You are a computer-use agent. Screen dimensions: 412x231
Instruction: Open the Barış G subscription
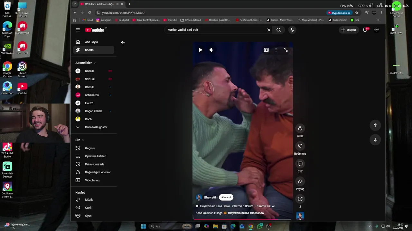[93, 87]
